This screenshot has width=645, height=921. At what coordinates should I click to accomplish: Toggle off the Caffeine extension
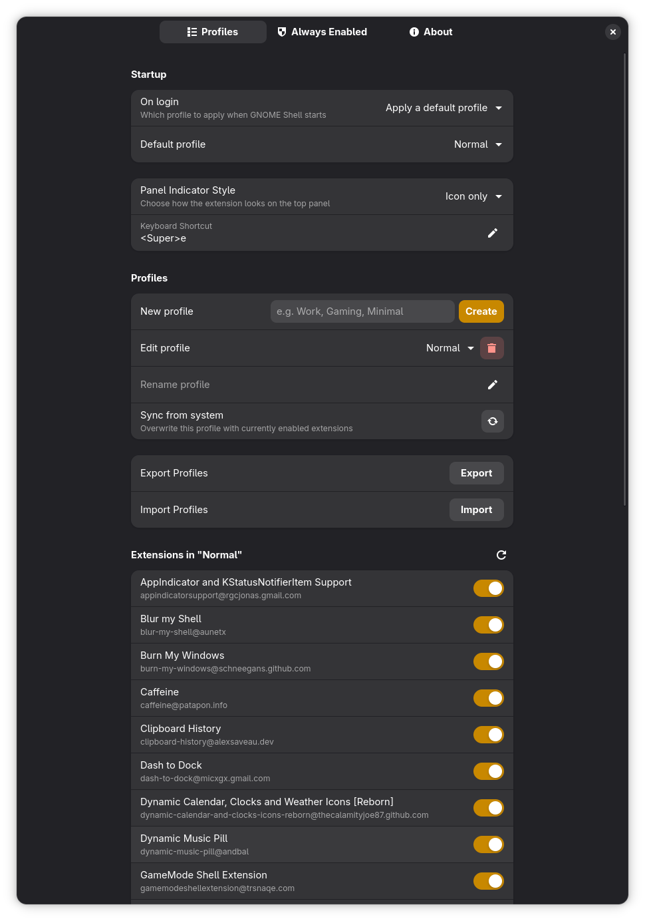coord(488,698)
